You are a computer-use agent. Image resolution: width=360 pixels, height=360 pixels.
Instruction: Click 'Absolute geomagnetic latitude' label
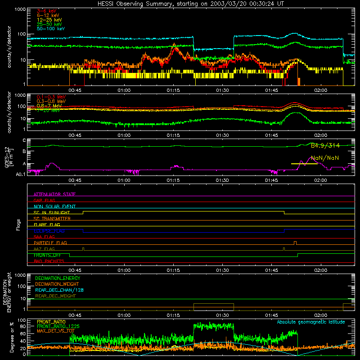[311, 322]
